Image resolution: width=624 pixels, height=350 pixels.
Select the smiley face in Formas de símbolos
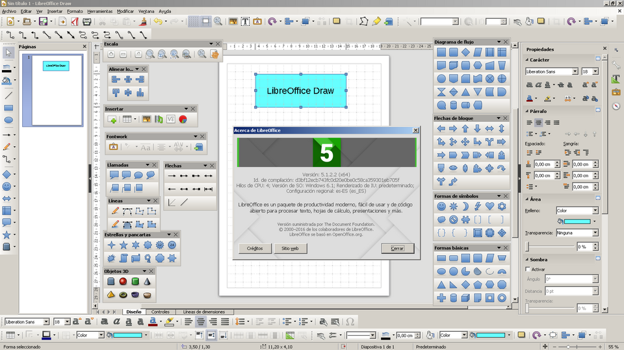[441, 206]
